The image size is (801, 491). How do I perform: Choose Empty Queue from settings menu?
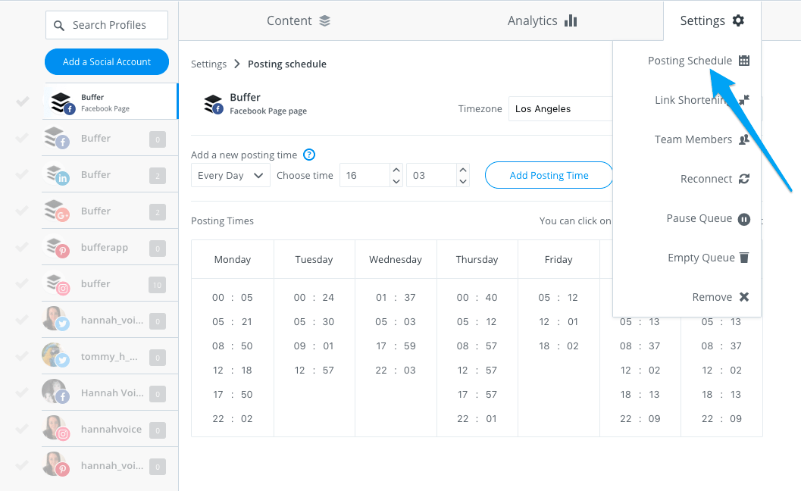(708, 258)
